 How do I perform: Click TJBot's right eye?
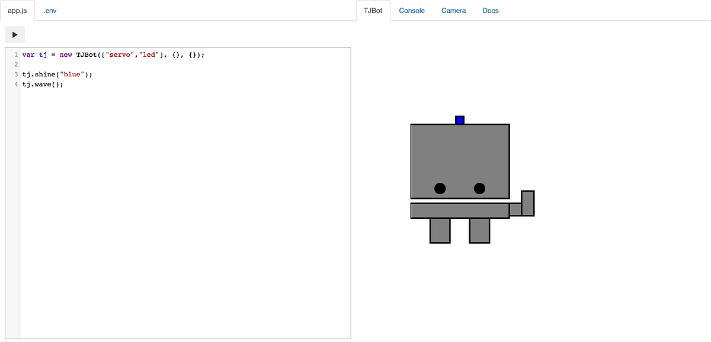click(479, 189)
